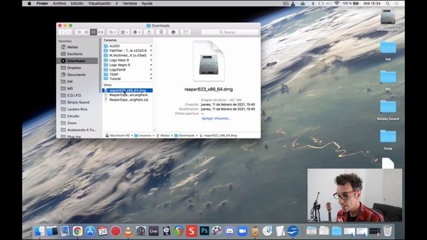Switch Finder to gallery view
Screen dimensions: 427x240
101,32
